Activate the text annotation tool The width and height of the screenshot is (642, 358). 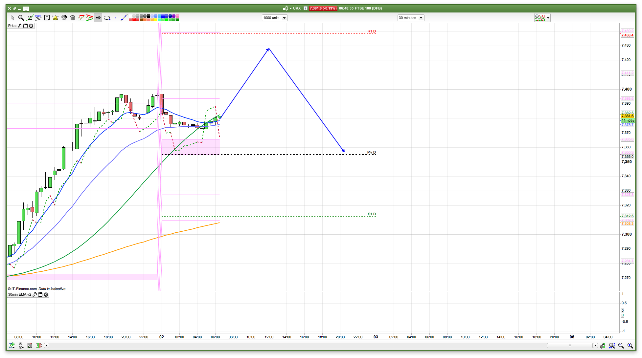coord(47,18)
